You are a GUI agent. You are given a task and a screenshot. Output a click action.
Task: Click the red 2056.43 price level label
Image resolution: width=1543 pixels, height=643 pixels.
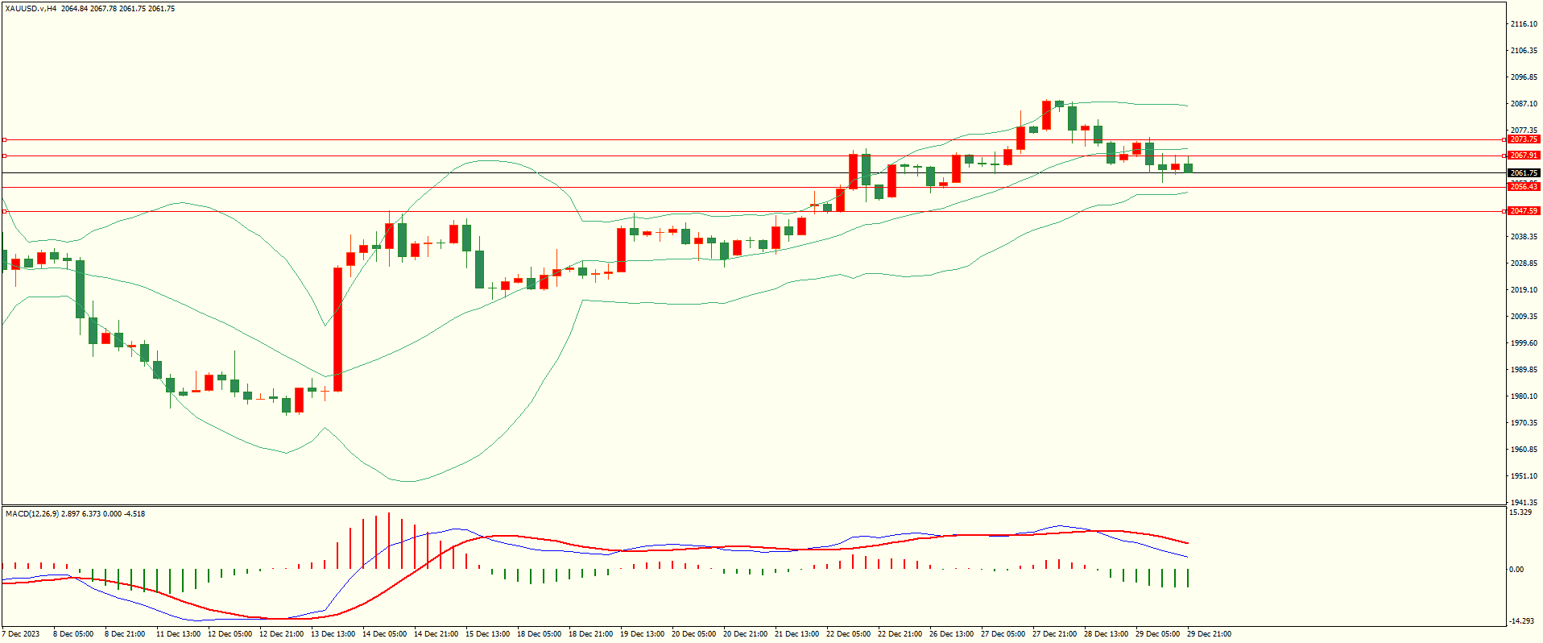pos(1523,187)
